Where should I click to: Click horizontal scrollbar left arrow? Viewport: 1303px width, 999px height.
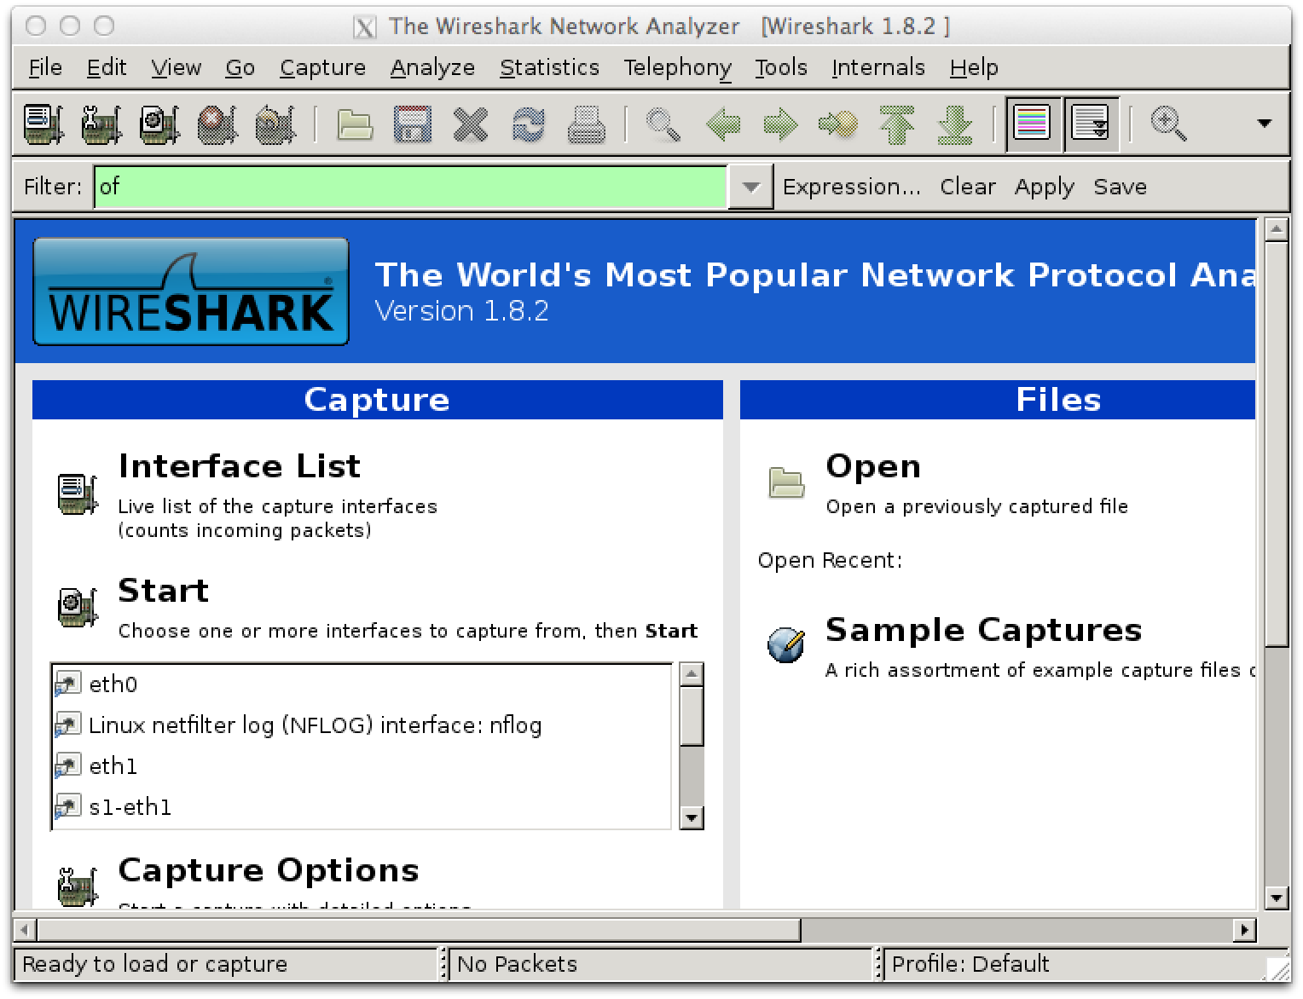pos(25,929)
